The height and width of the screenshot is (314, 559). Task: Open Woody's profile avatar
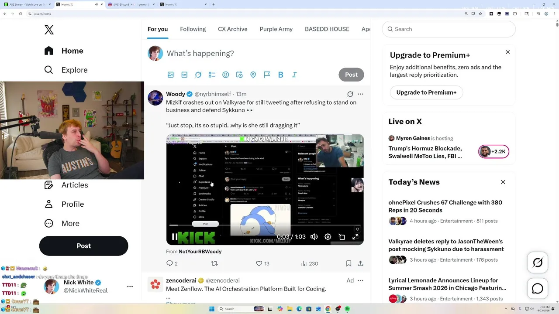[x=155, y=98]
